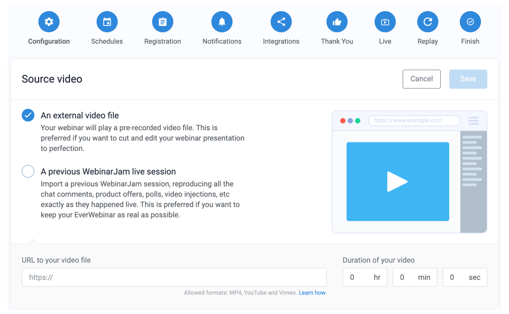Click the minutes duration field
Image resolution: width=509 pixels, height=314 pixels.
click(414, 277)
